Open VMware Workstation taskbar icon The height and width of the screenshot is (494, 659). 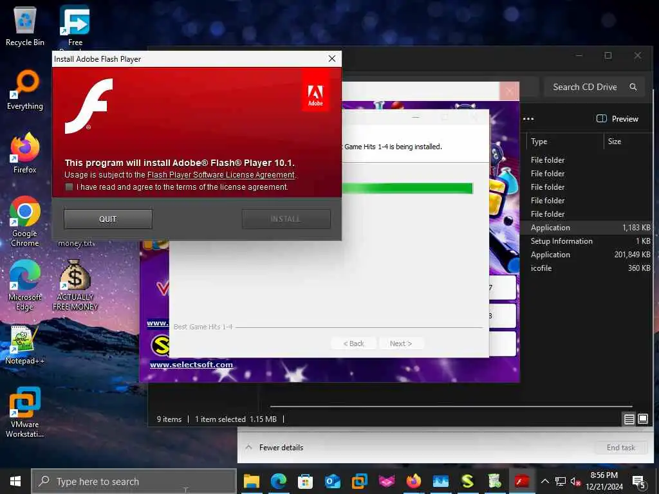pyautogui.click(x=359, y=481)
